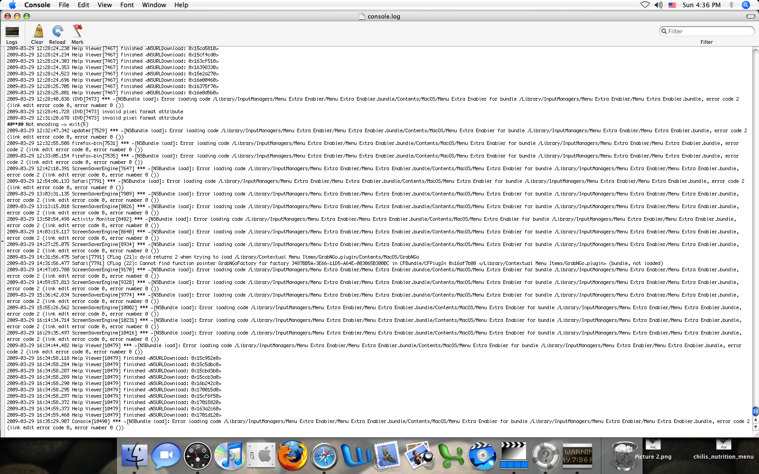Screen dimensions: 759x474
Task: Open iDVD from the Dock
Action: (x=482, y=455)
